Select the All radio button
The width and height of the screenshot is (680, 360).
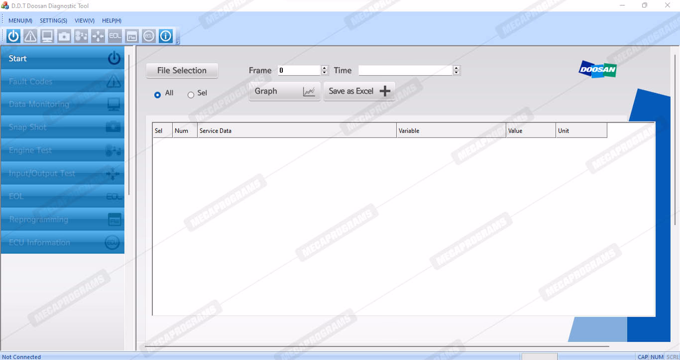click(x=158, y=95)
